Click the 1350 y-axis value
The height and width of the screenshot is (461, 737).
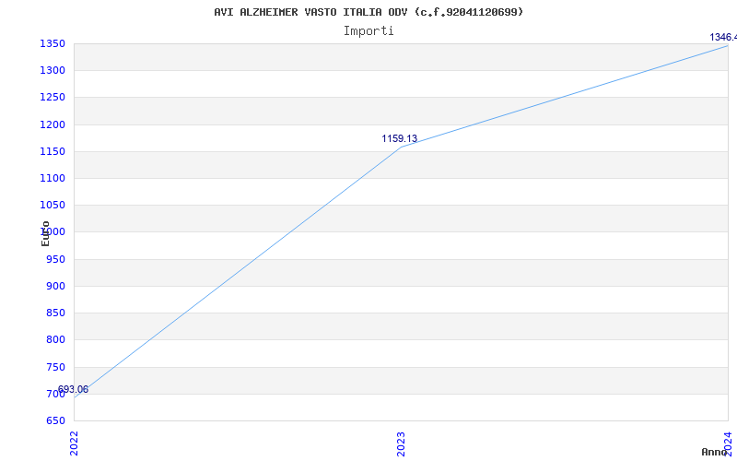click(x=53, y=44)
